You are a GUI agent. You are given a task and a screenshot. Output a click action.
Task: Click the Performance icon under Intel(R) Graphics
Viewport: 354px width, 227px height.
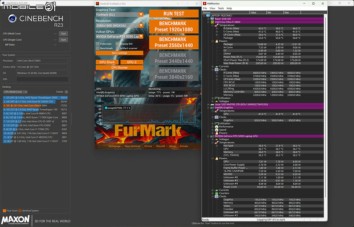coord(217,126)
